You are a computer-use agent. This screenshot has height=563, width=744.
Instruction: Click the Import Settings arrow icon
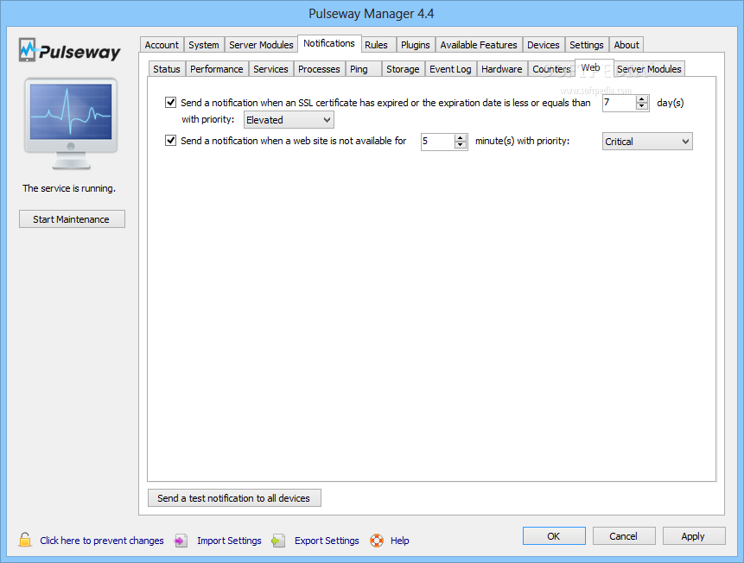(181, 541)
